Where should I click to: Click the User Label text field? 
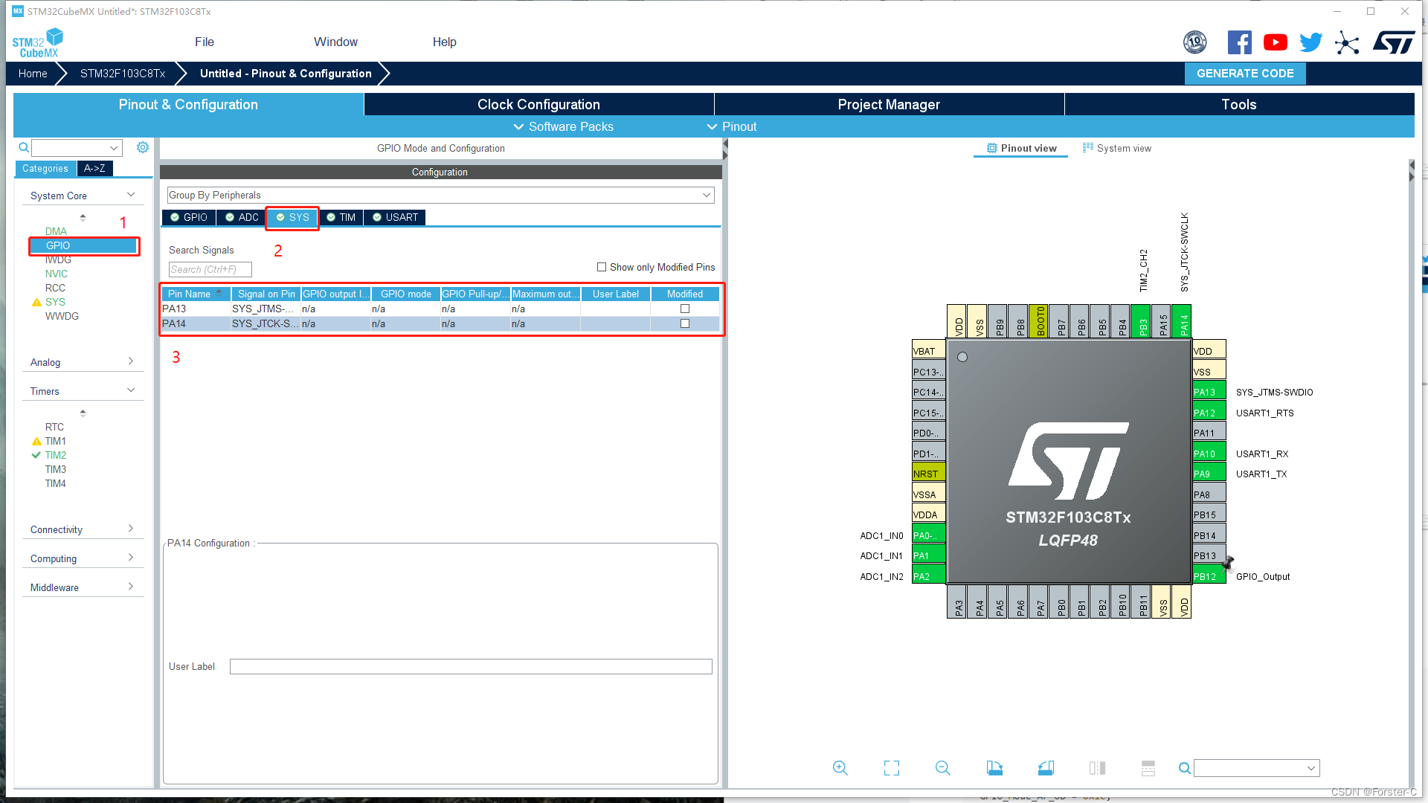click(471, 666)
